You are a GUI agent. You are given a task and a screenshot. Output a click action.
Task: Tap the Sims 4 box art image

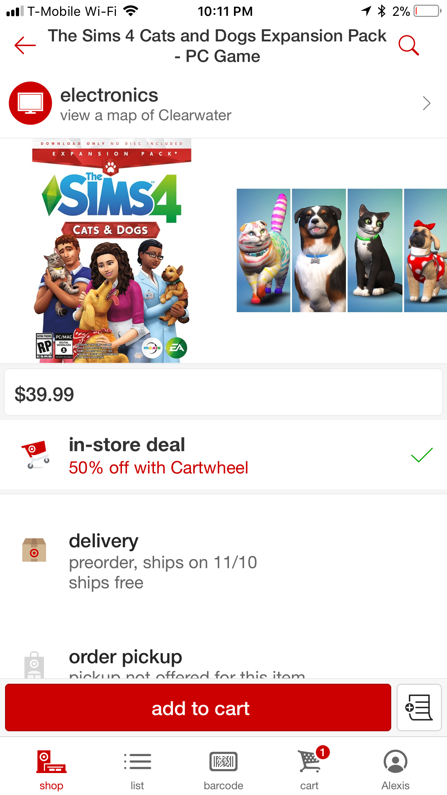[112, 251]
